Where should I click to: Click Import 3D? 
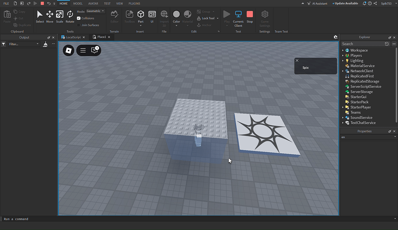[164, 18]
